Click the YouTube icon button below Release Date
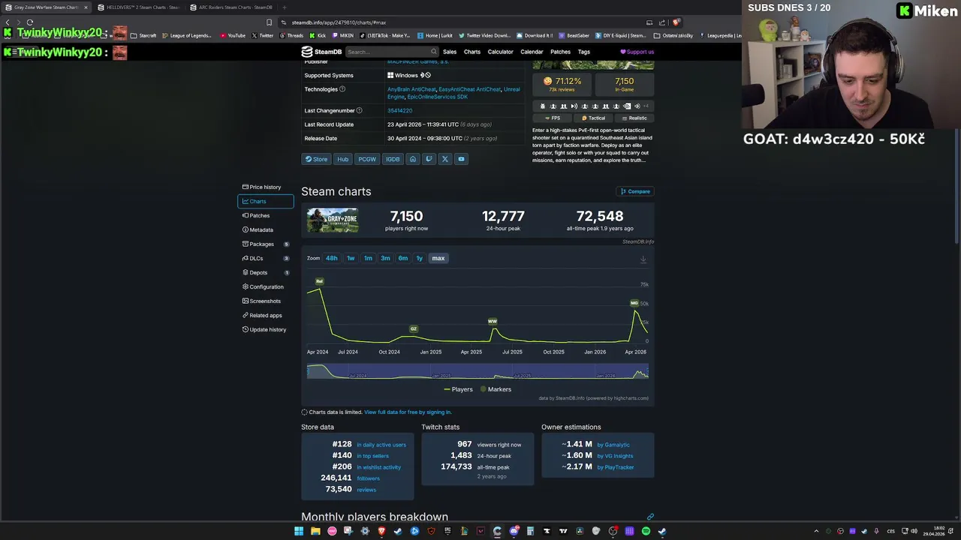This screenshot has height=540, width=961. click(461, 159)
